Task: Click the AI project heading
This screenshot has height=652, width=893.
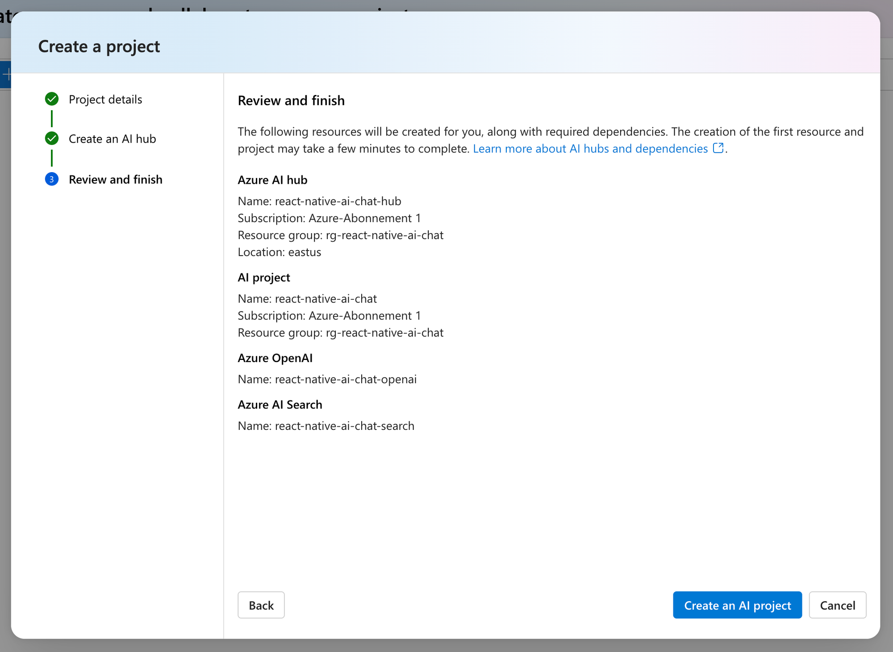Action: point(264,277)
